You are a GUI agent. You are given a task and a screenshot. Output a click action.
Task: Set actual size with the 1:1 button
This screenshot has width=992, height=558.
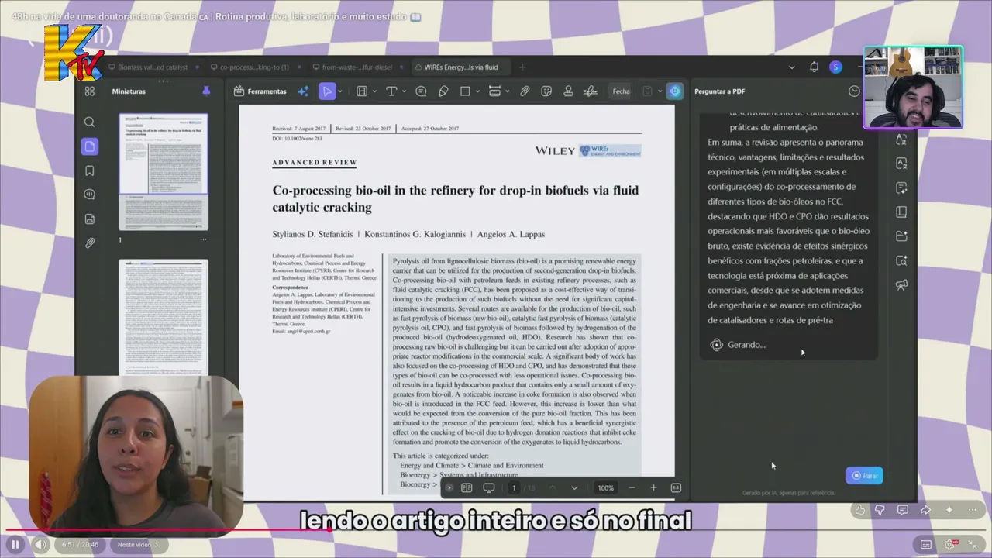(x=676, y=488)
